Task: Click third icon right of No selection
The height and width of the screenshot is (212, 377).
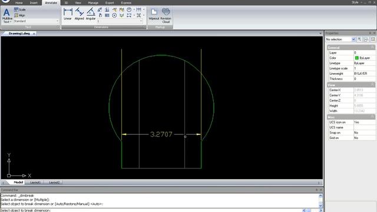Action: (373, 39)
